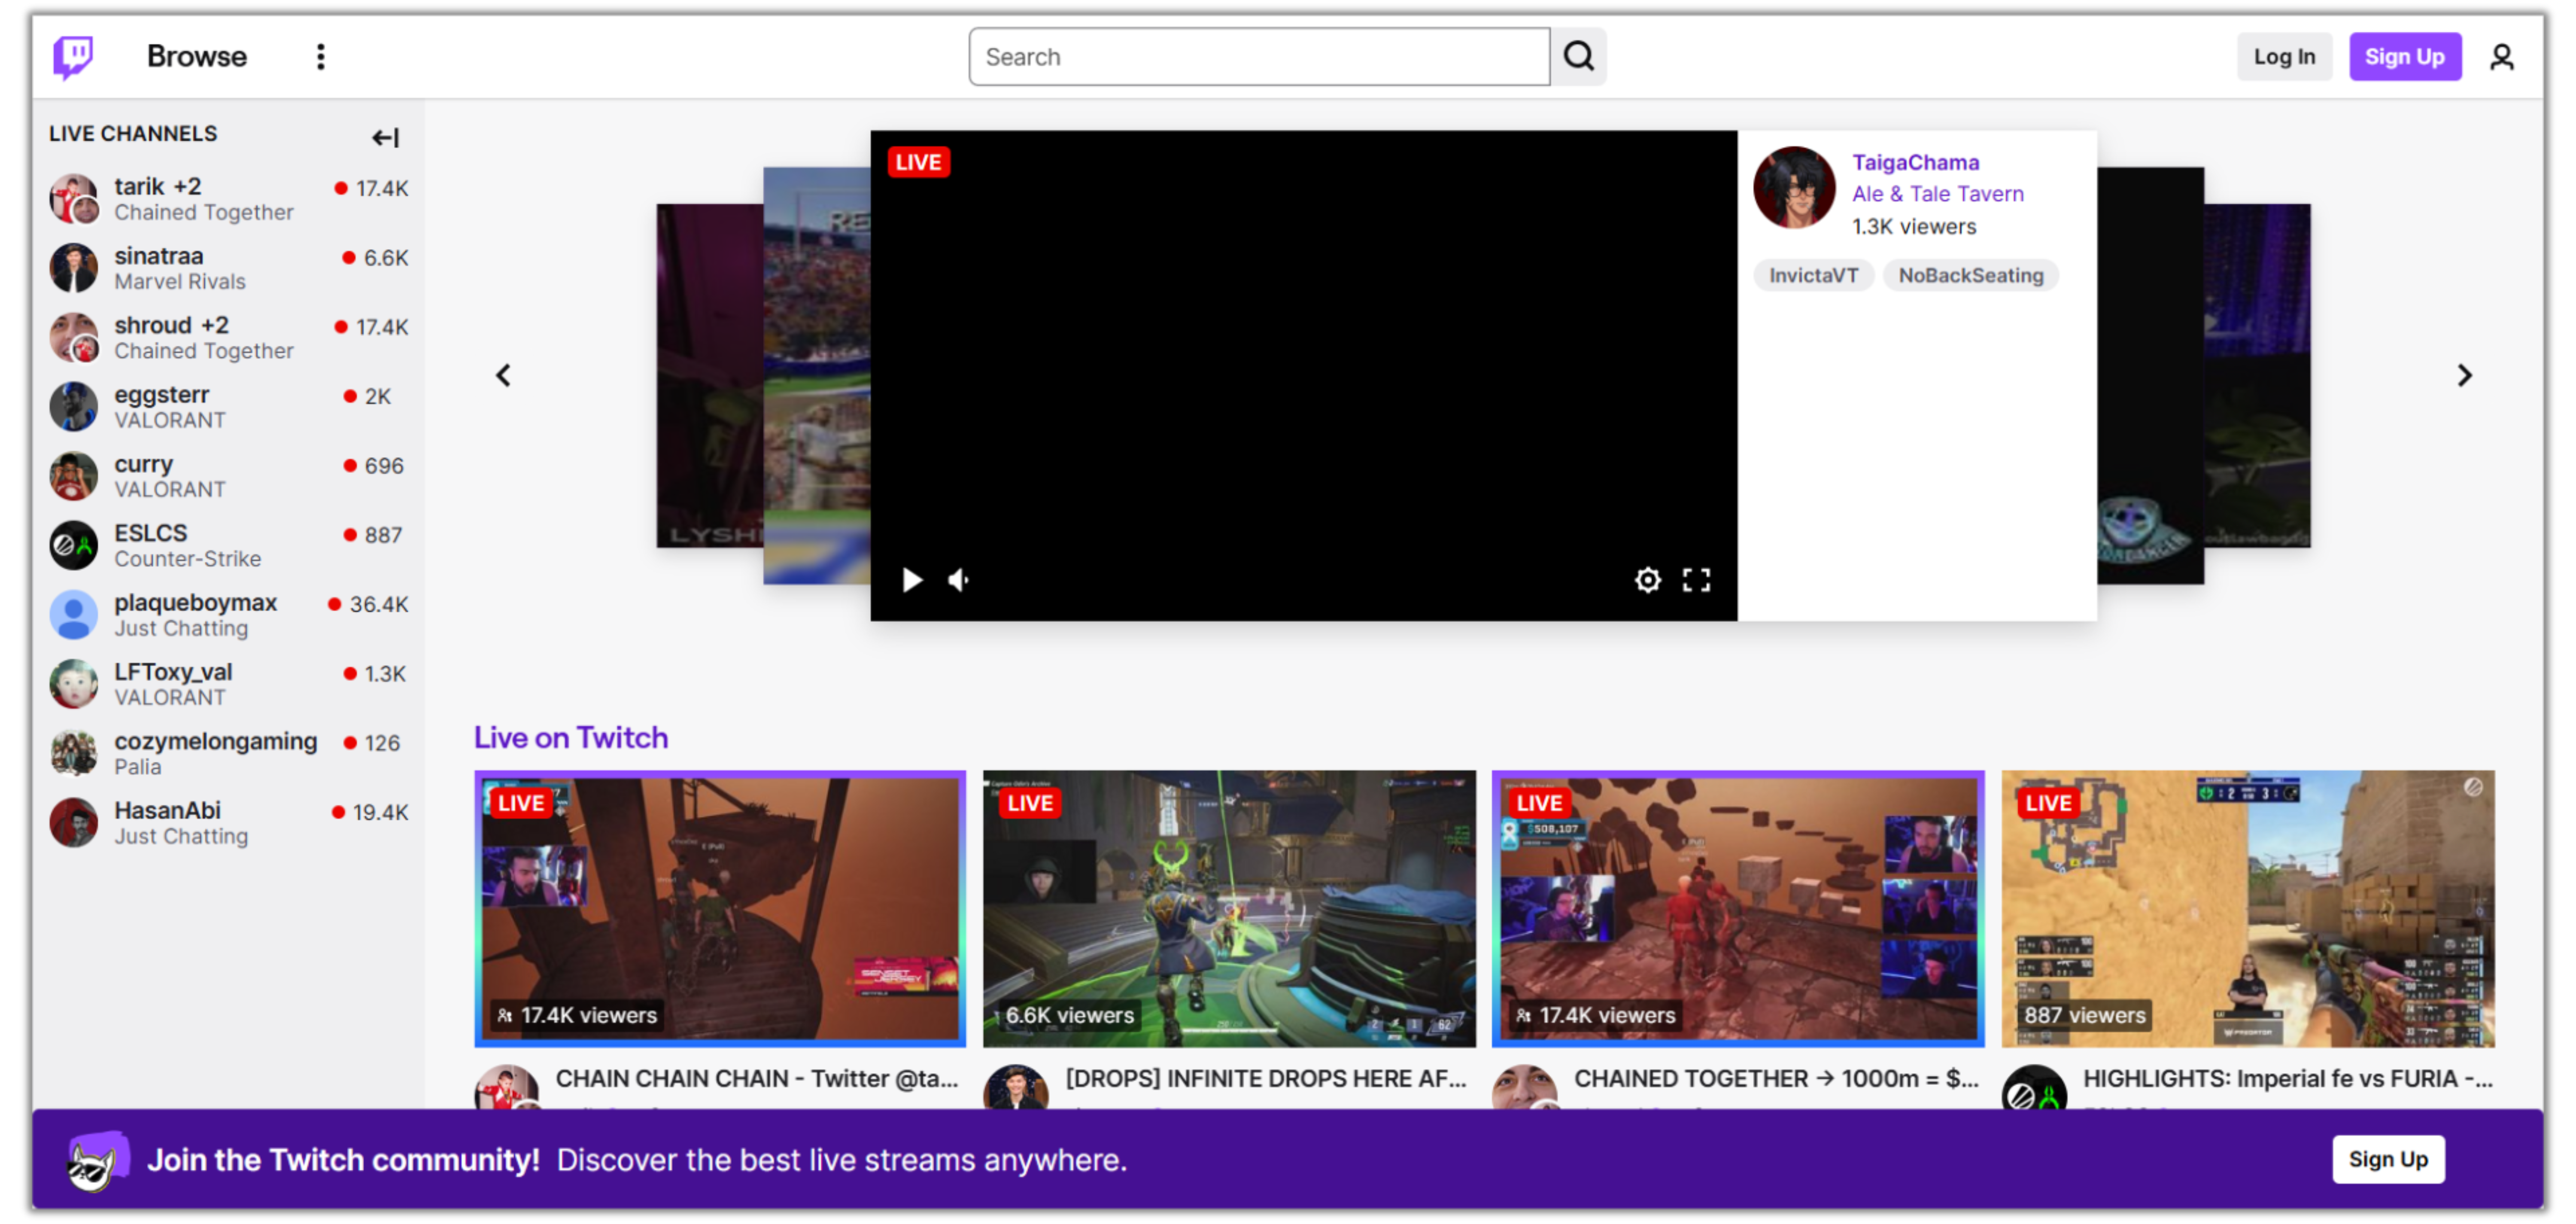This screenshot has height=1224, width=2576.
Task: Open the user profile icon menu
Action: click(x=2502, y=57)
